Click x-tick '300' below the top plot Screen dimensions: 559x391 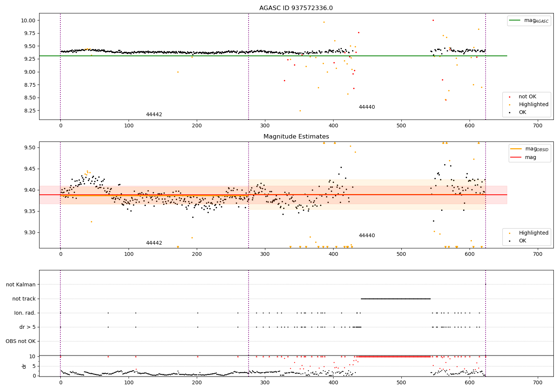coord(265,126)
